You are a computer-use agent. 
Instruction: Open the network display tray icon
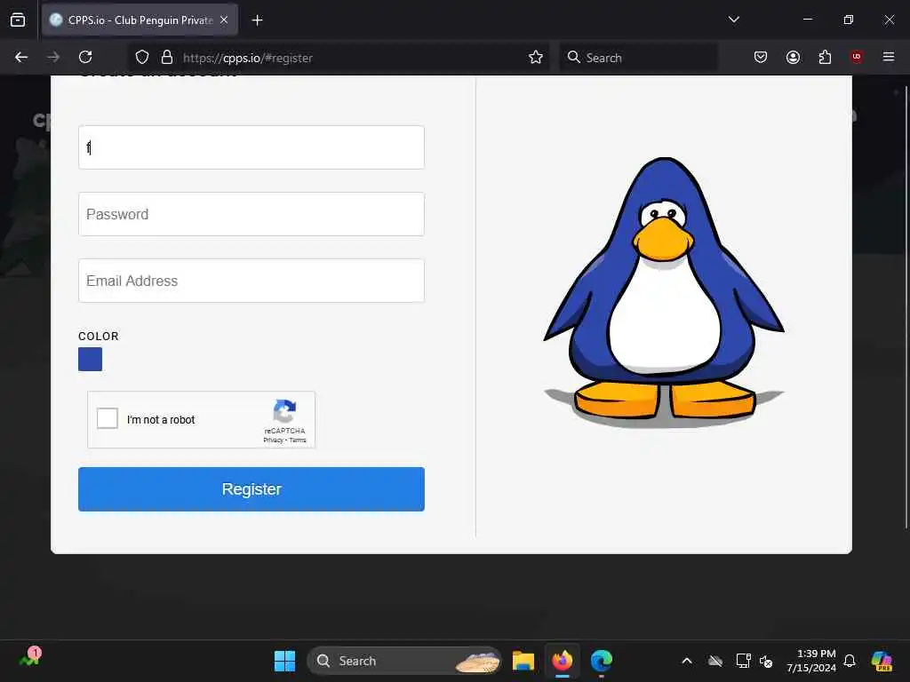tap(743, 661)
